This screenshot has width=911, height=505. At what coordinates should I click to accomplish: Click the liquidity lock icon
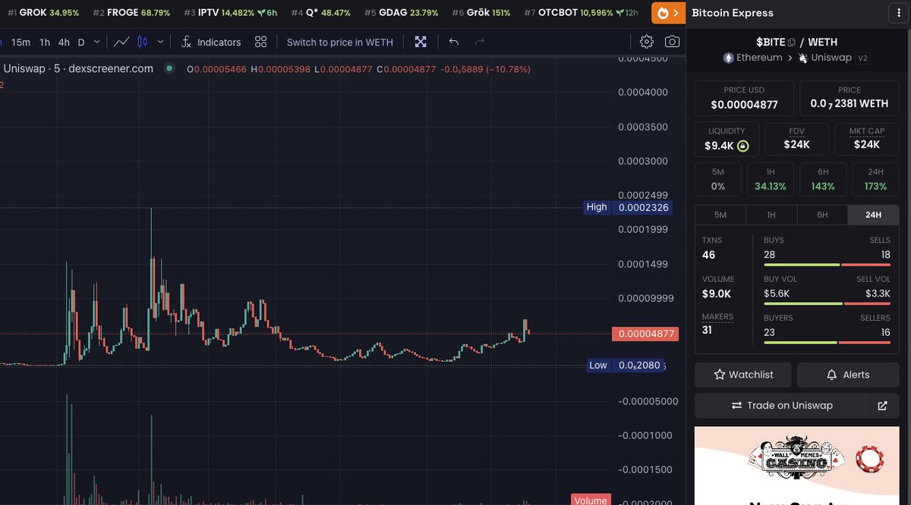click(742, 146)
